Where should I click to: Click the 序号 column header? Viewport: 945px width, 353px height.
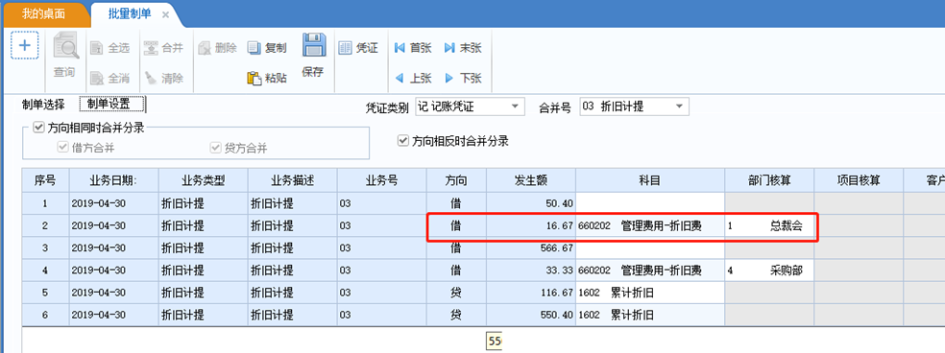coord(45,180)
